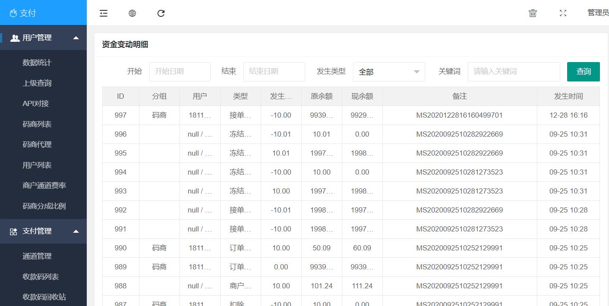
Task: Click the 用户管理 people icon
Action: click(15, 38)
